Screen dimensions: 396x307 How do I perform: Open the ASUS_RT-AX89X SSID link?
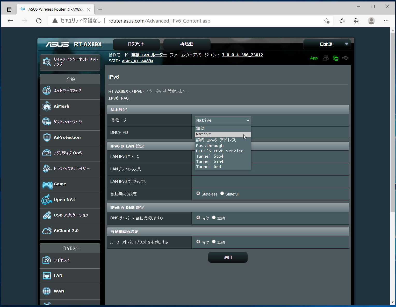point(138,61)
